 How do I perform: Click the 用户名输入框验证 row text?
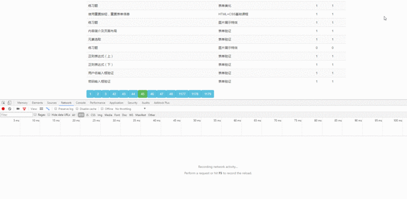(x=101, y=73)
